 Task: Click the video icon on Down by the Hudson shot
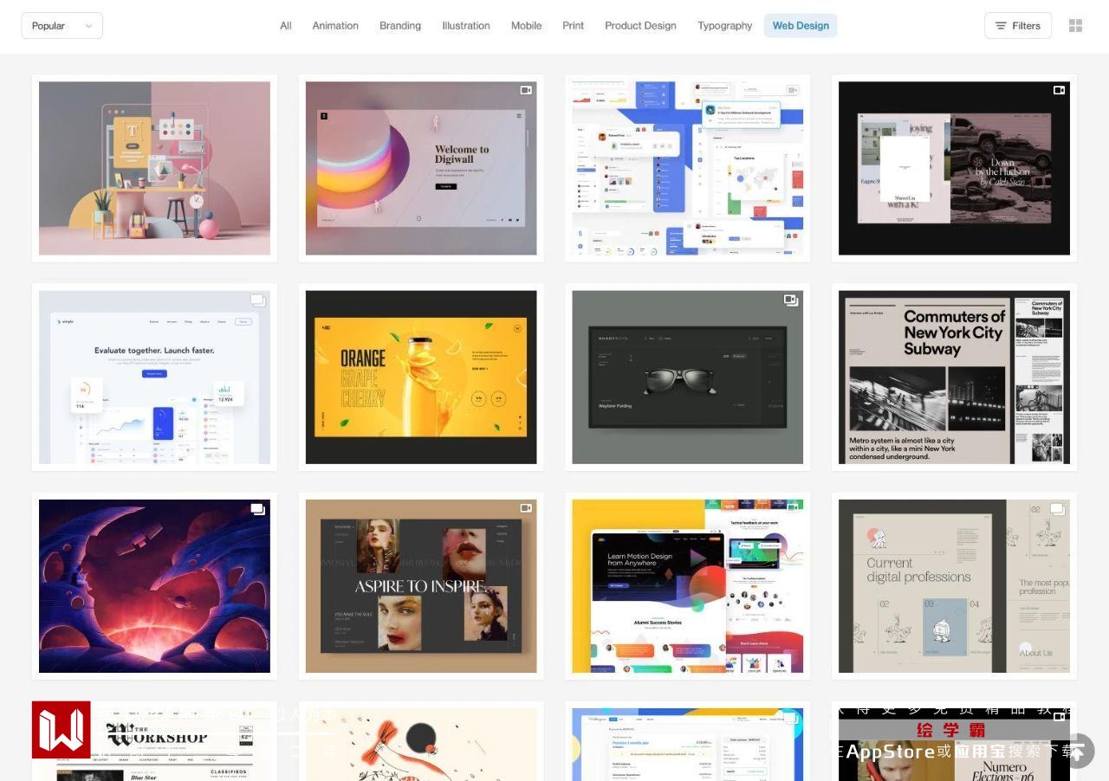pos(1059,90)
